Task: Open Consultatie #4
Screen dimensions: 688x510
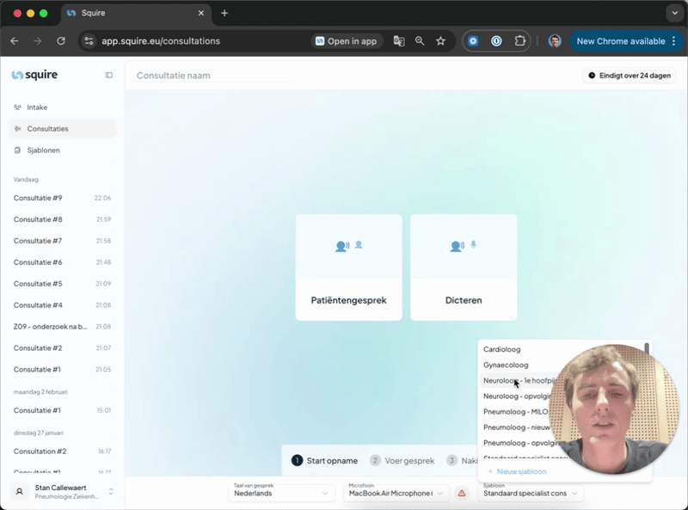Action: 62,305
